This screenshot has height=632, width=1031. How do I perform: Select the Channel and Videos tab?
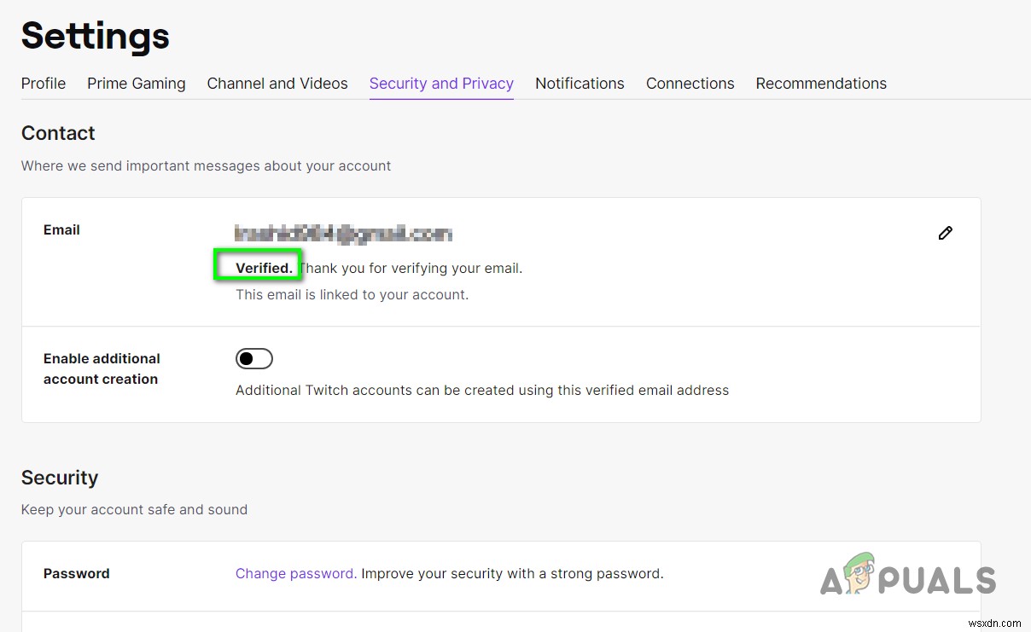[277, 84]
